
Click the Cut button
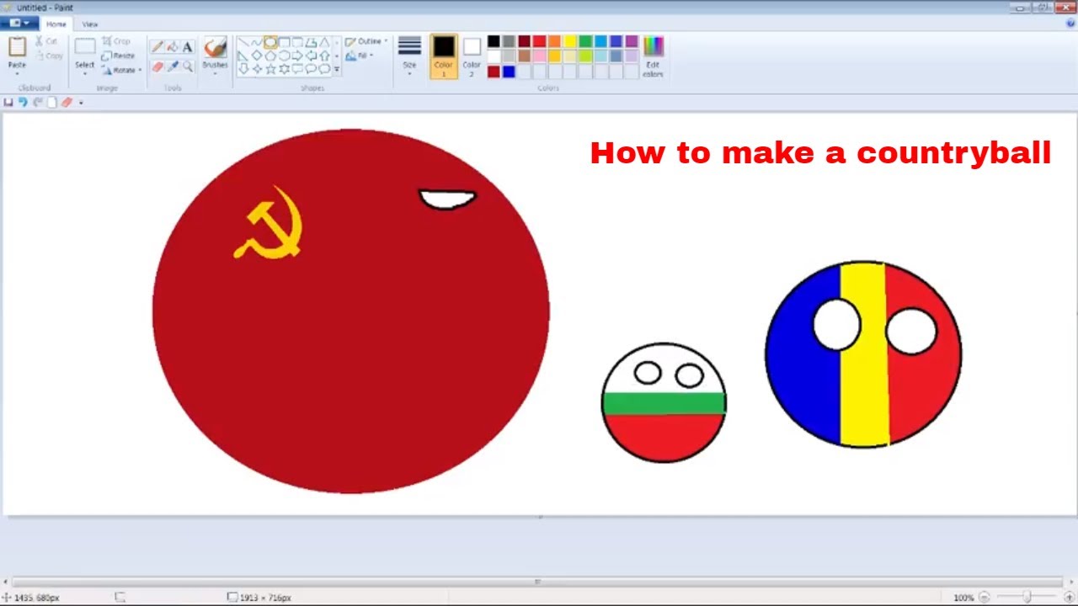tap(46, 41)
